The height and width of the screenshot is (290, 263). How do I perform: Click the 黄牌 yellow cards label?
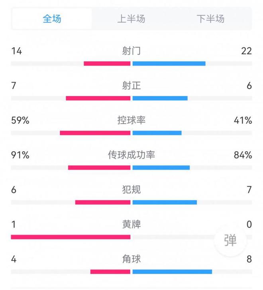[x=131, y=225]
